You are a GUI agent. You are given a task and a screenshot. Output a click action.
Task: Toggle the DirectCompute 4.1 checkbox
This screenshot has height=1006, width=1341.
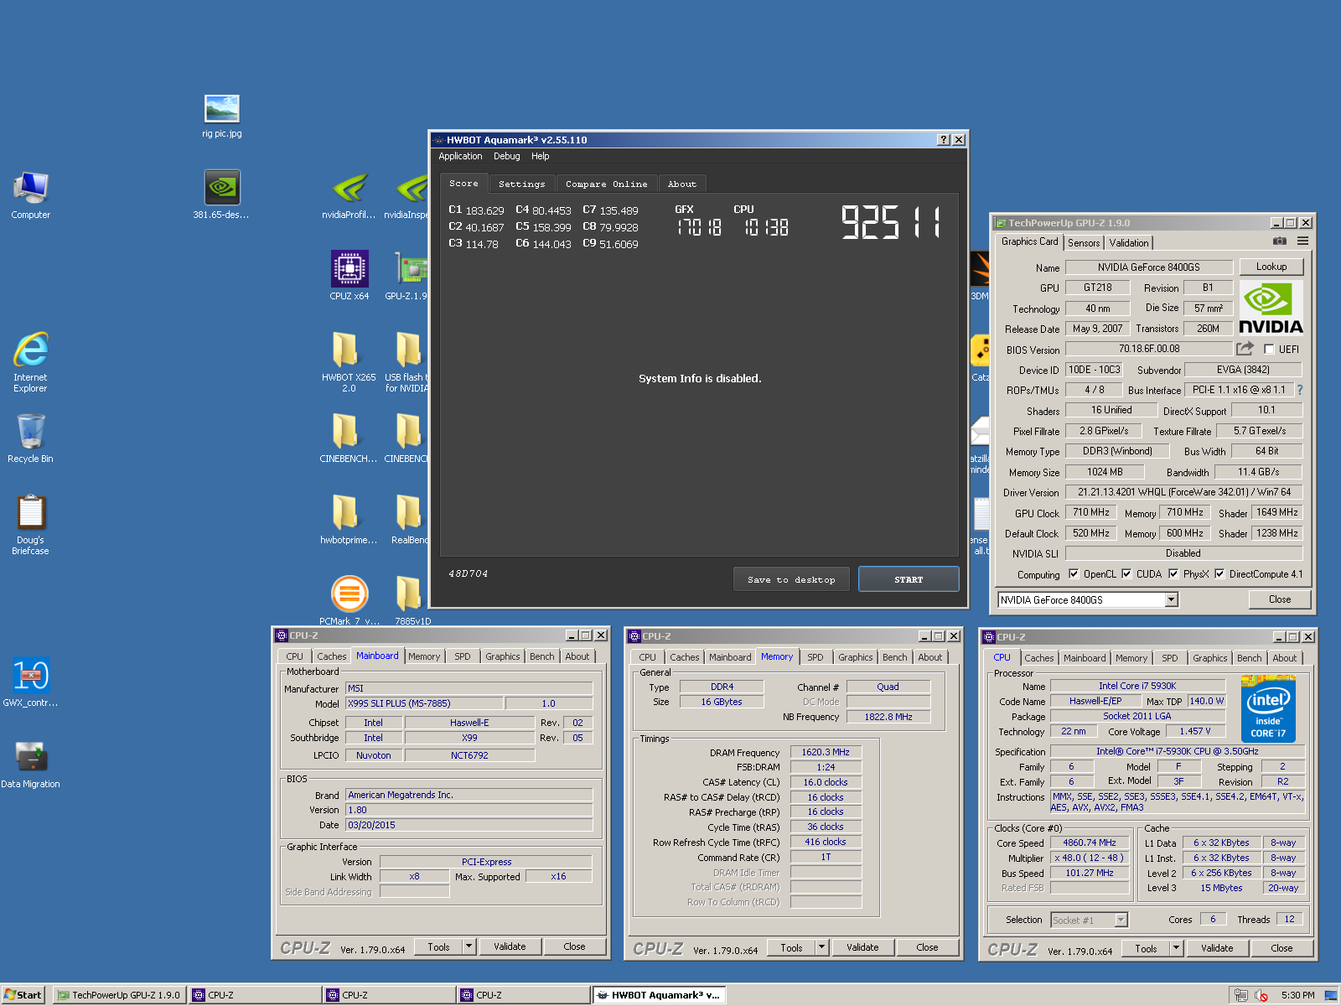pos(1219,574)
